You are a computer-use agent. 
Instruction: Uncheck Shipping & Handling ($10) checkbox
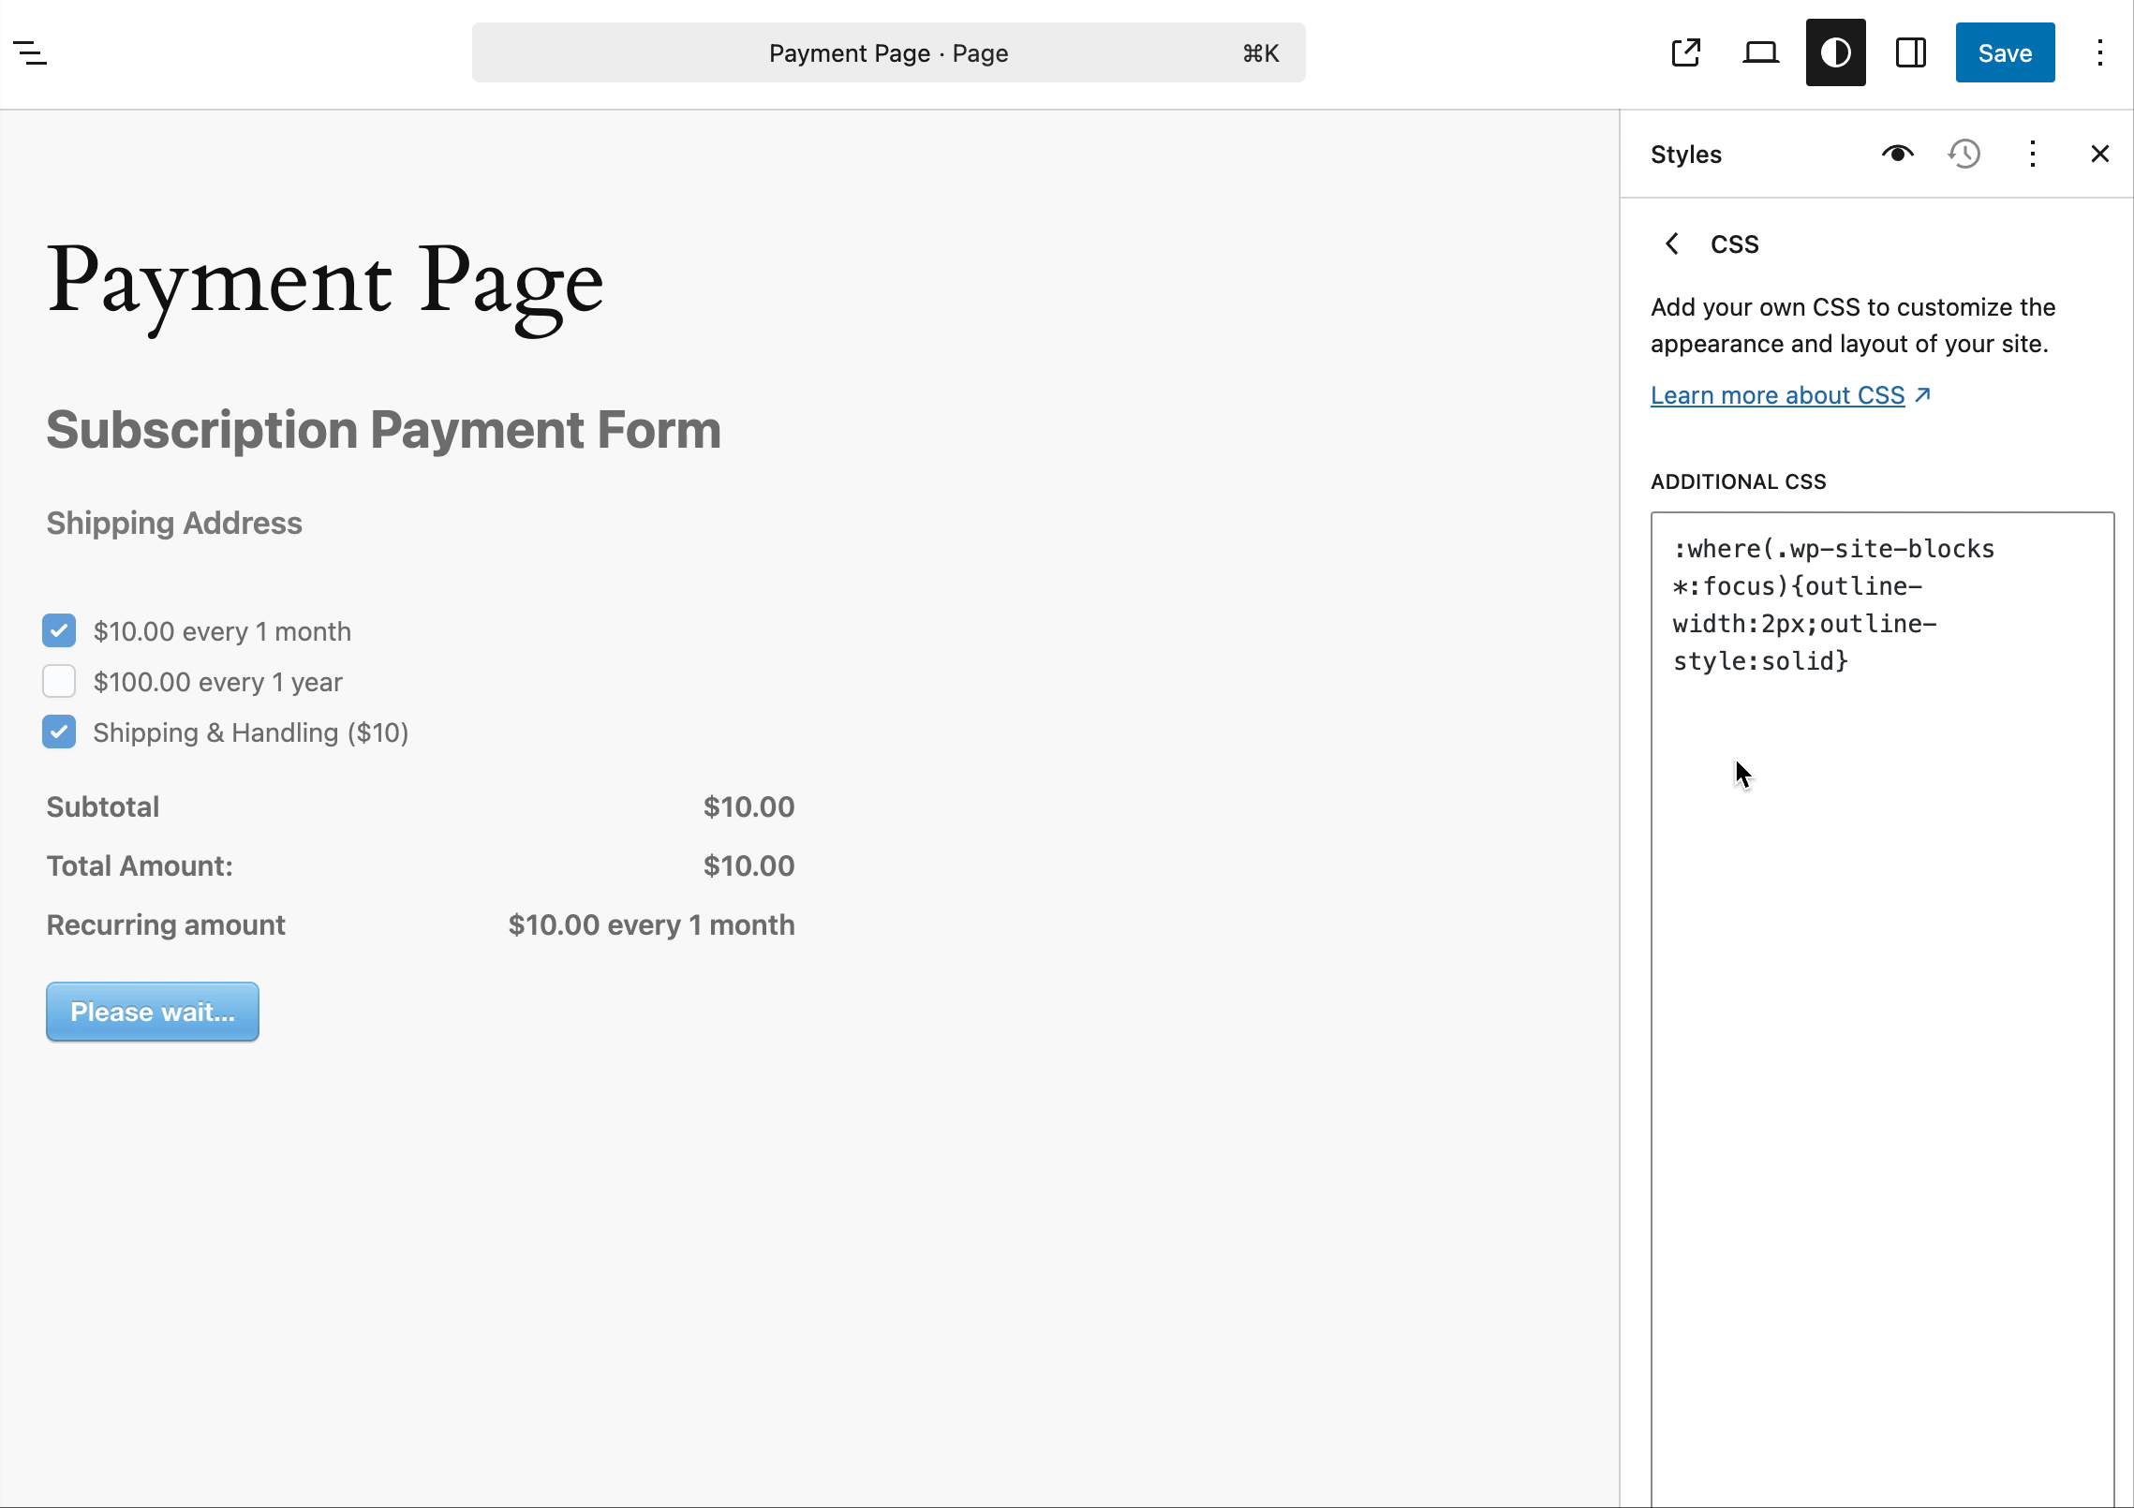[59, 732]
